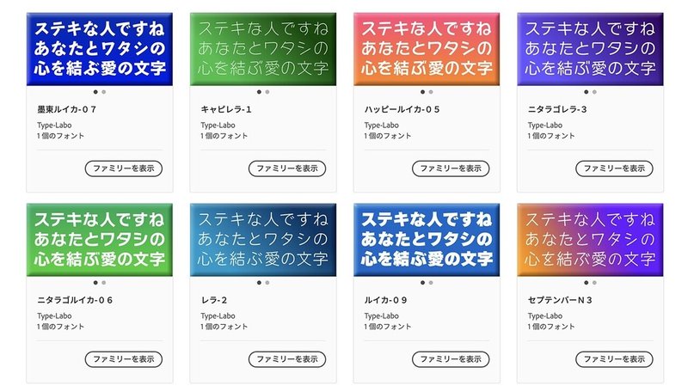The width and height of the screenshot is (688, 392).
Task: Click 'ファミリーを表示' under ニタラゴルイカ-06
Action: coord(124,359)
